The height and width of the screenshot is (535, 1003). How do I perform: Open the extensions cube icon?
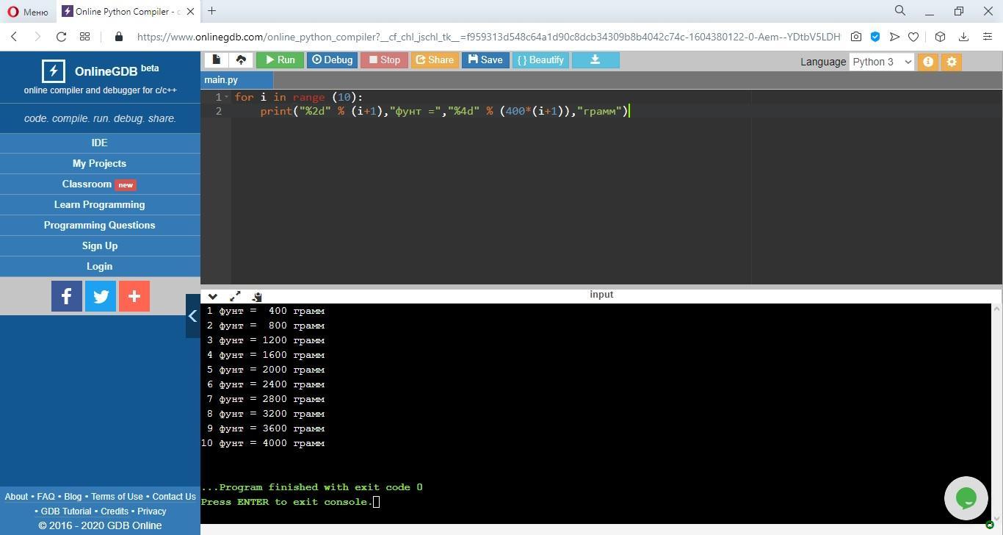click(940, 37)
